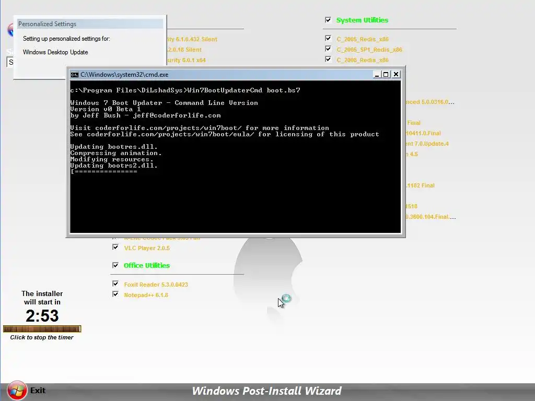Maximize the cmd.exe window

(x=386, y=74)
